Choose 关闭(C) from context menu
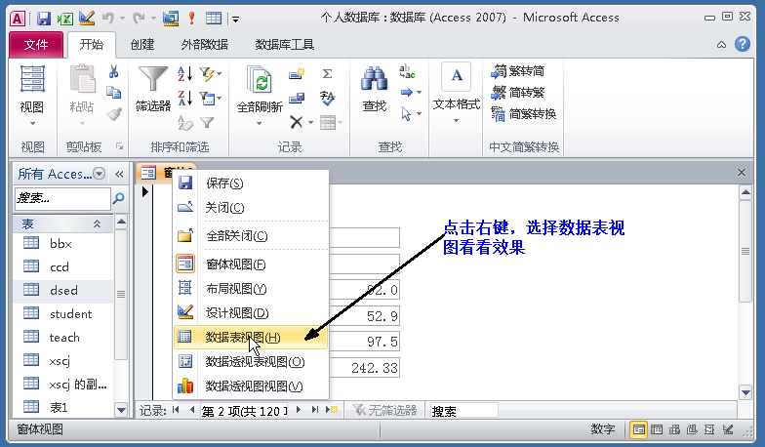The image size is (765, 447). pyautogui.click(x=250, y=207)
